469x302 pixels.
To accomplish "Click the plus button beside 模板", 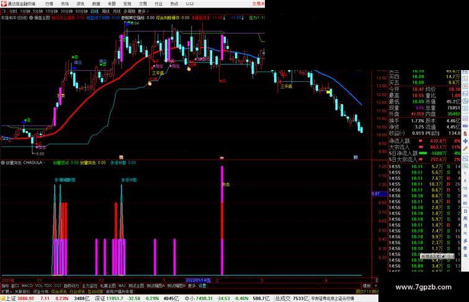I will point(376,286).
